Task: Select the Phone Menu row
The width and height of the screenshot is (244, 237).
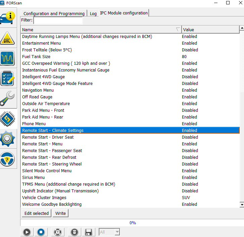Action: pos(130,124)
